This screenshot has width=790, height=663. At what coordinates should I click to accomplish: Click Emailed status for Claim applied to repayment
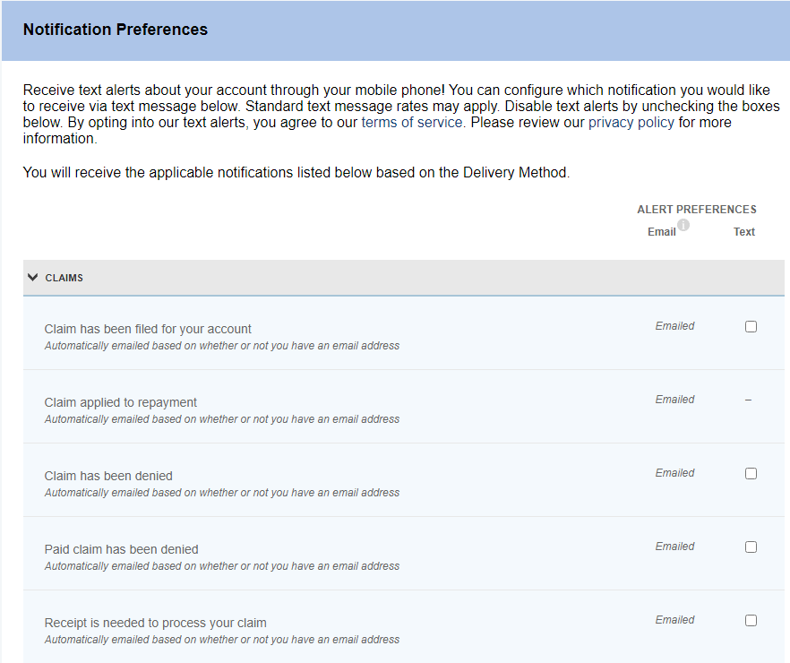674,400
